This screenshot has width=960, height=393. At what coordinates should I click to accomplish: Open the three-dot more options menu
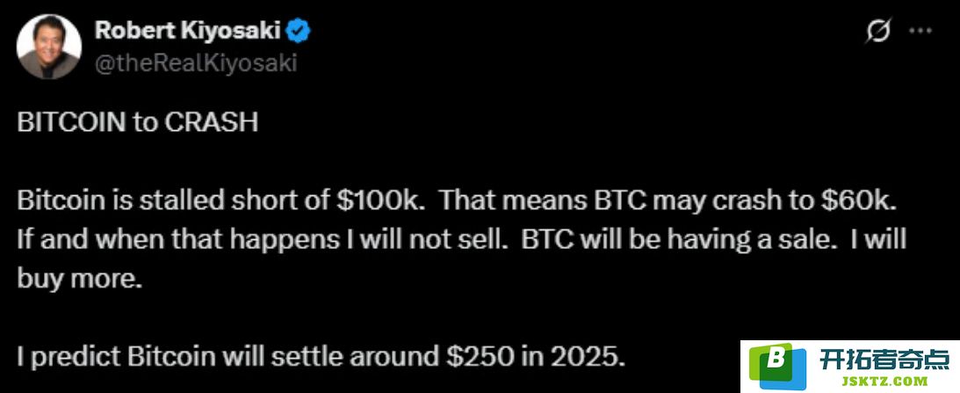920,32
